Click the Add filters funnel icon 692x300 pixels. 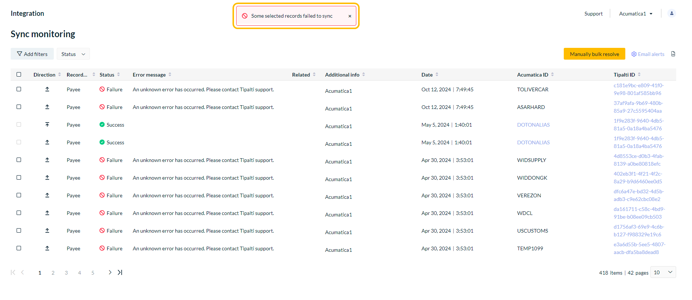click(x=20, y=54)
